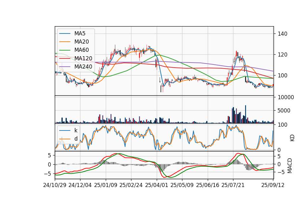Image resolution: width=304 pixels, height=218 pixels.
Task: Click the 25/05/09 date label
Action: (182, 185)
